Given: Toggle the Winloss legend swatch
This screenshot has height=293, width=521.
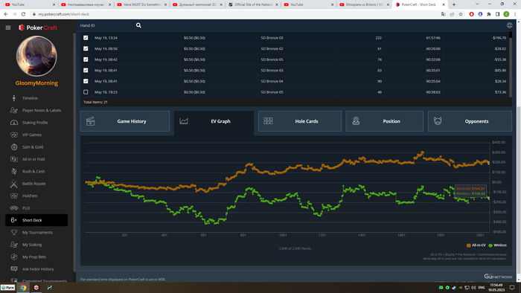Looking at the screenshot, I should [x=490, y=245].
